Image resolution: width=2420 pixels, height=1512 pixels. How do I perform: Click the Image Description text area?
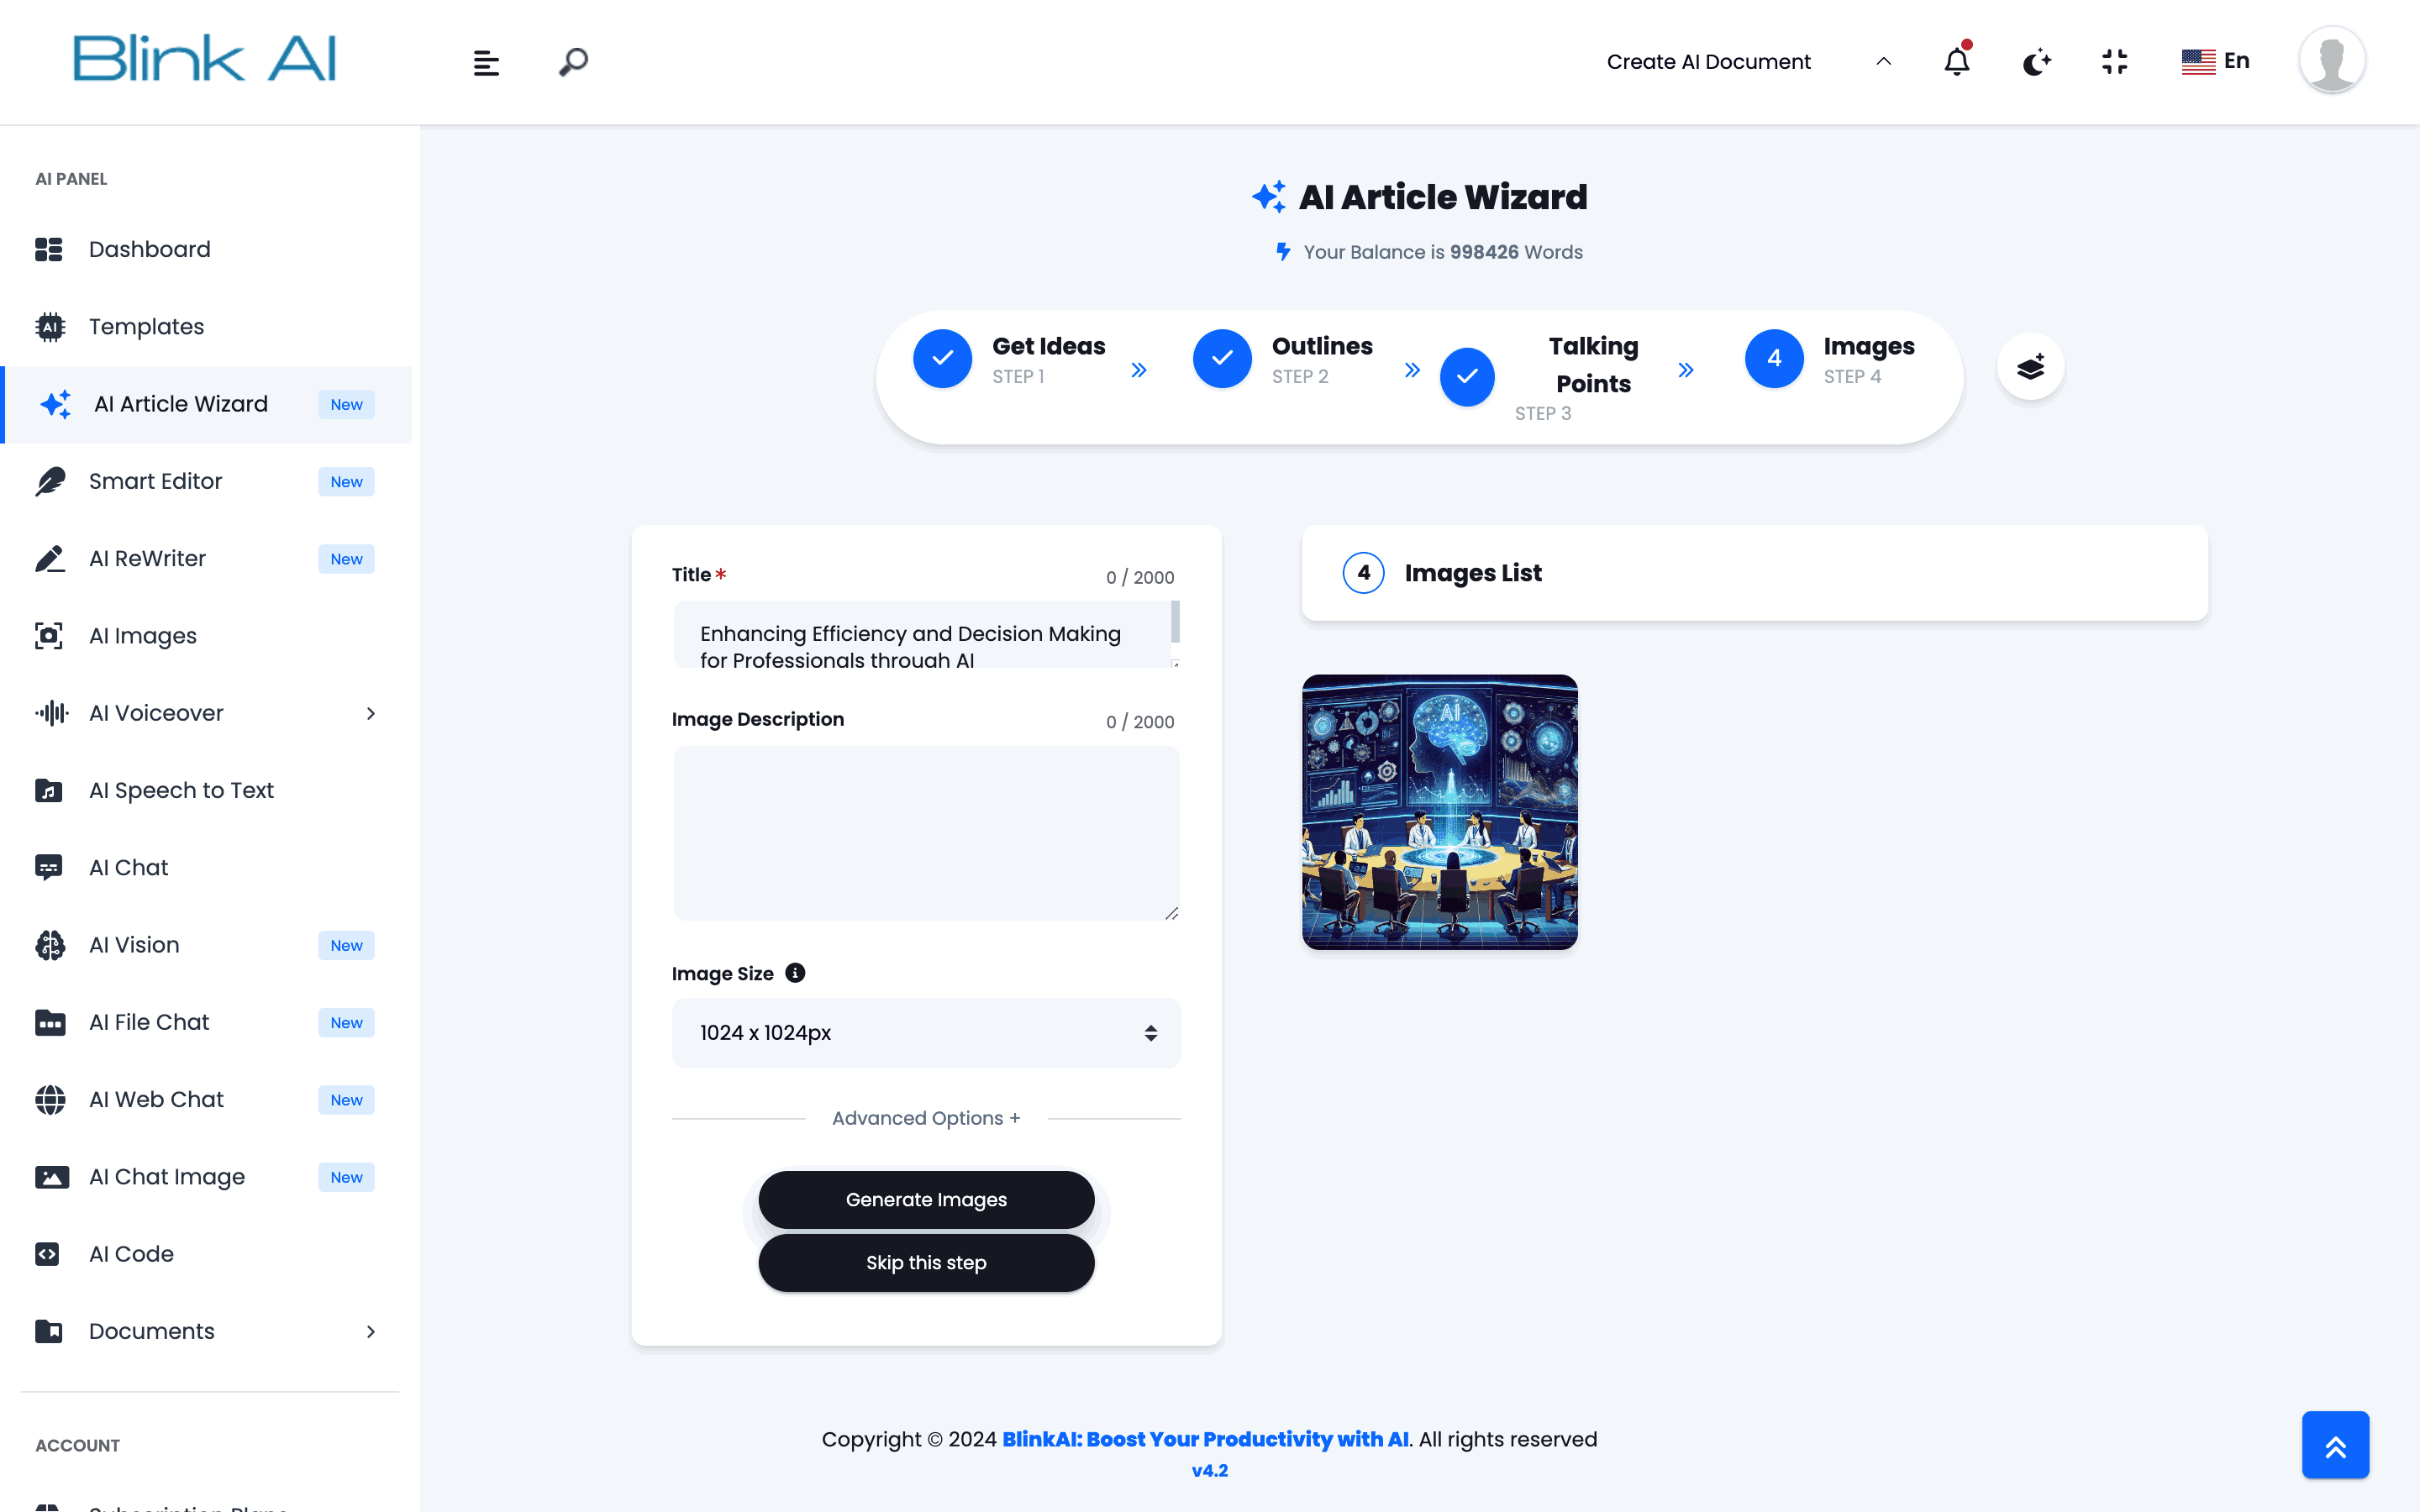tap(926, 833)
